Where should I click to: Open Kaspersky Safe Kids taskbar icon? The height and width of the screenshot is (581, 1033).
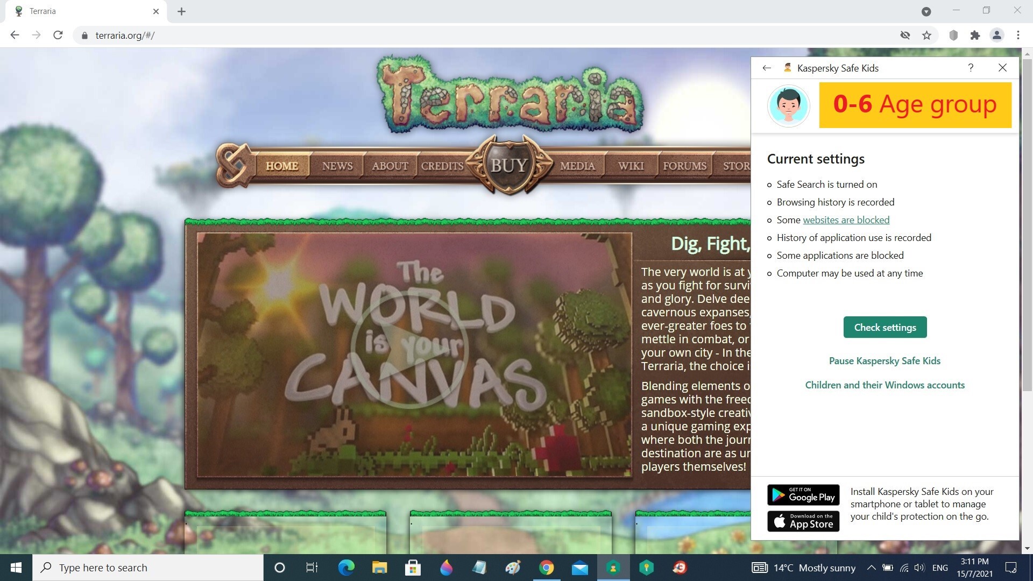coord(613,568)
